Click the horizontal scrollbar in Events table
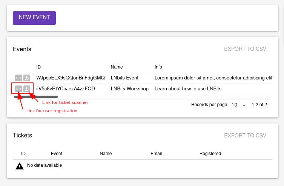The image size is (284, 186). tap(36, 97)
